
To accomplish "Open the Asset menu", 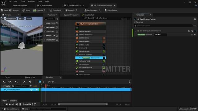I will point(23,2).
